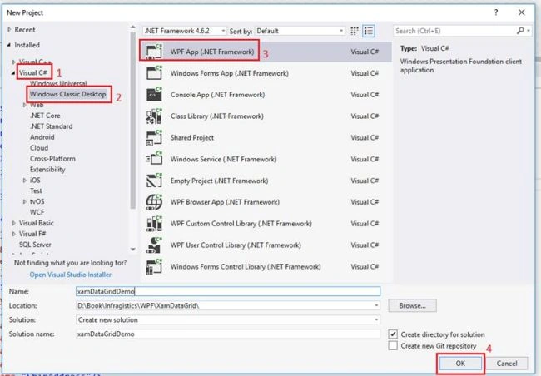Select the SQL Server category
The image size is (541, 376).
pyautogui.click(x=35, y=245)
